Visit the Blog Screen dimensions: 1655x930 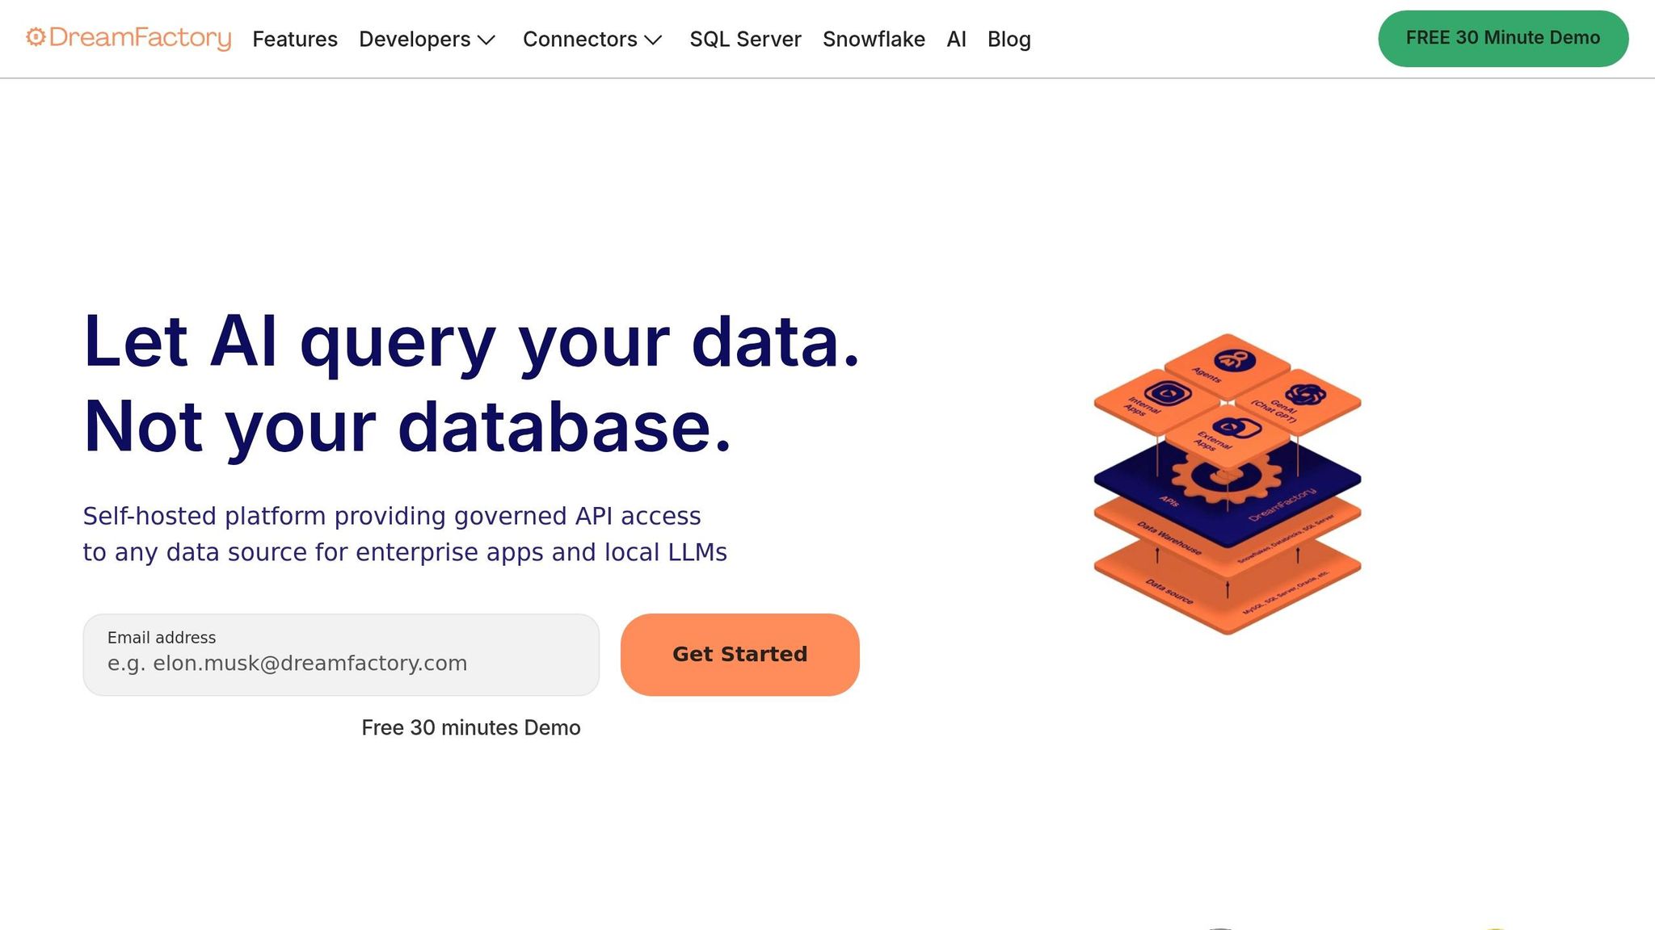[1009, 40]
